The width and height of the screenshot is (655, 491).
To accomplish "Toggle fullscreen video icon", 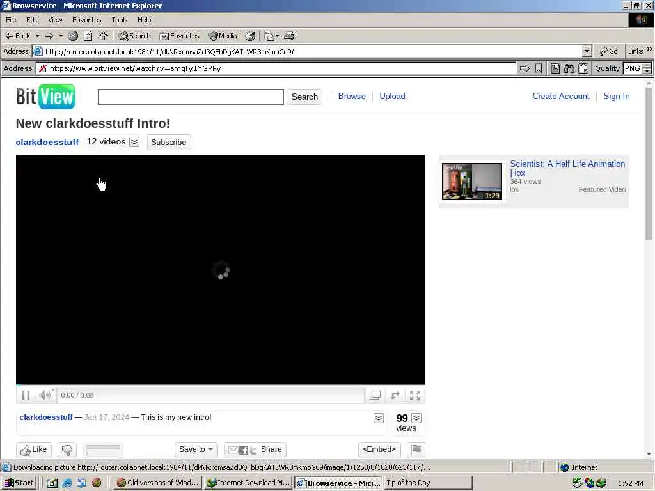I will 414,395.
